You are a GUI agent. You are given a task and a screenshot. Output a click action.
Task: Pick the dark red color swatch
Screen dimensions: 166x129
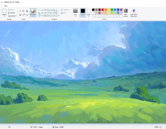pos(100,10)
